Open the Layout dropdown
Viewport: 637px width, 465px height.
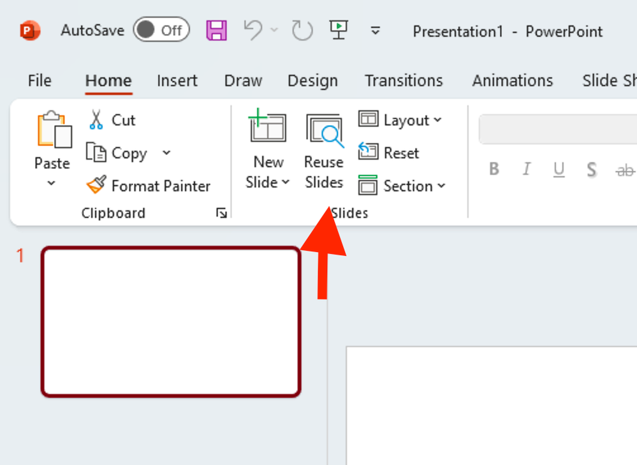(400, 120)
